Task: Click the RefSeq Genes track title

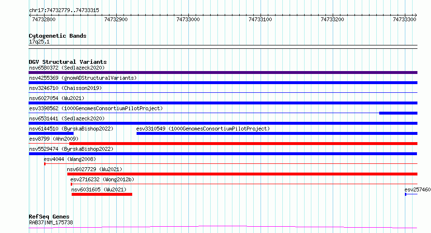Action: pos(49,217)
